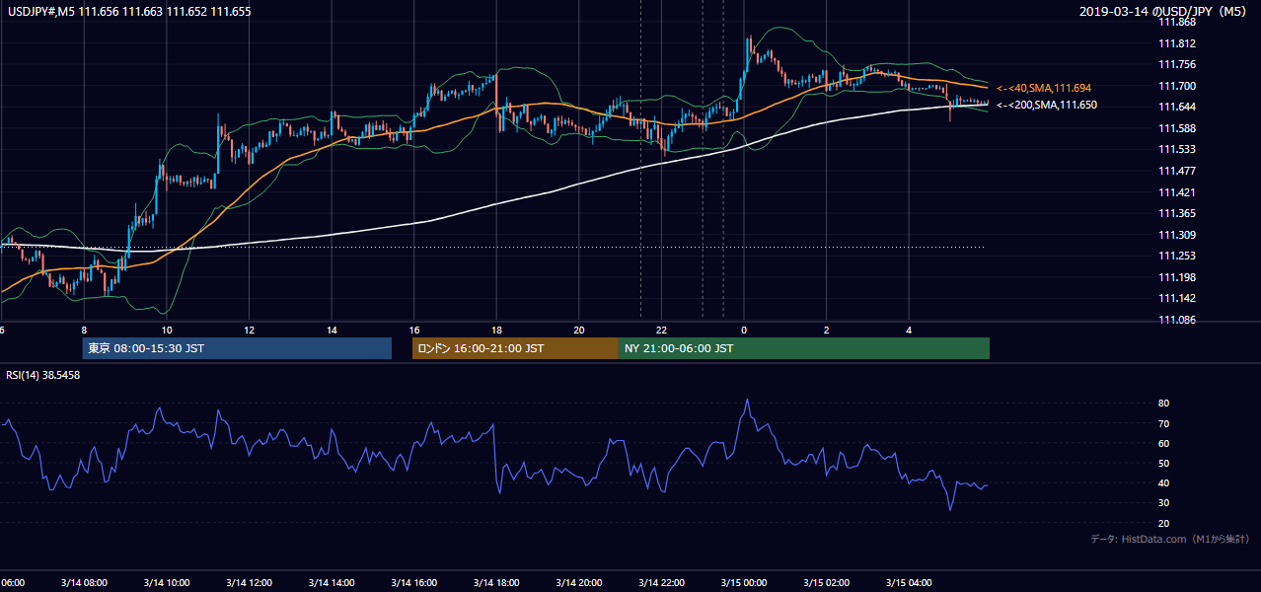Click price axis label 111.253
Screen dimensions: 1261x592
[x=1177, y=256]
